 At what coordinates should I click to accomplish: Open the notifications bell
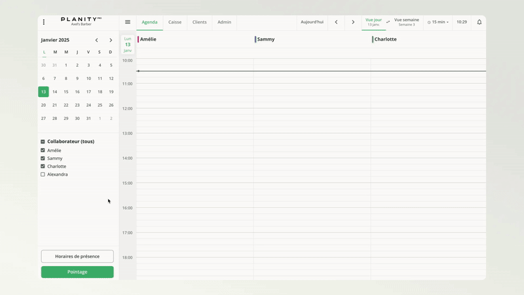click(479, 22)
